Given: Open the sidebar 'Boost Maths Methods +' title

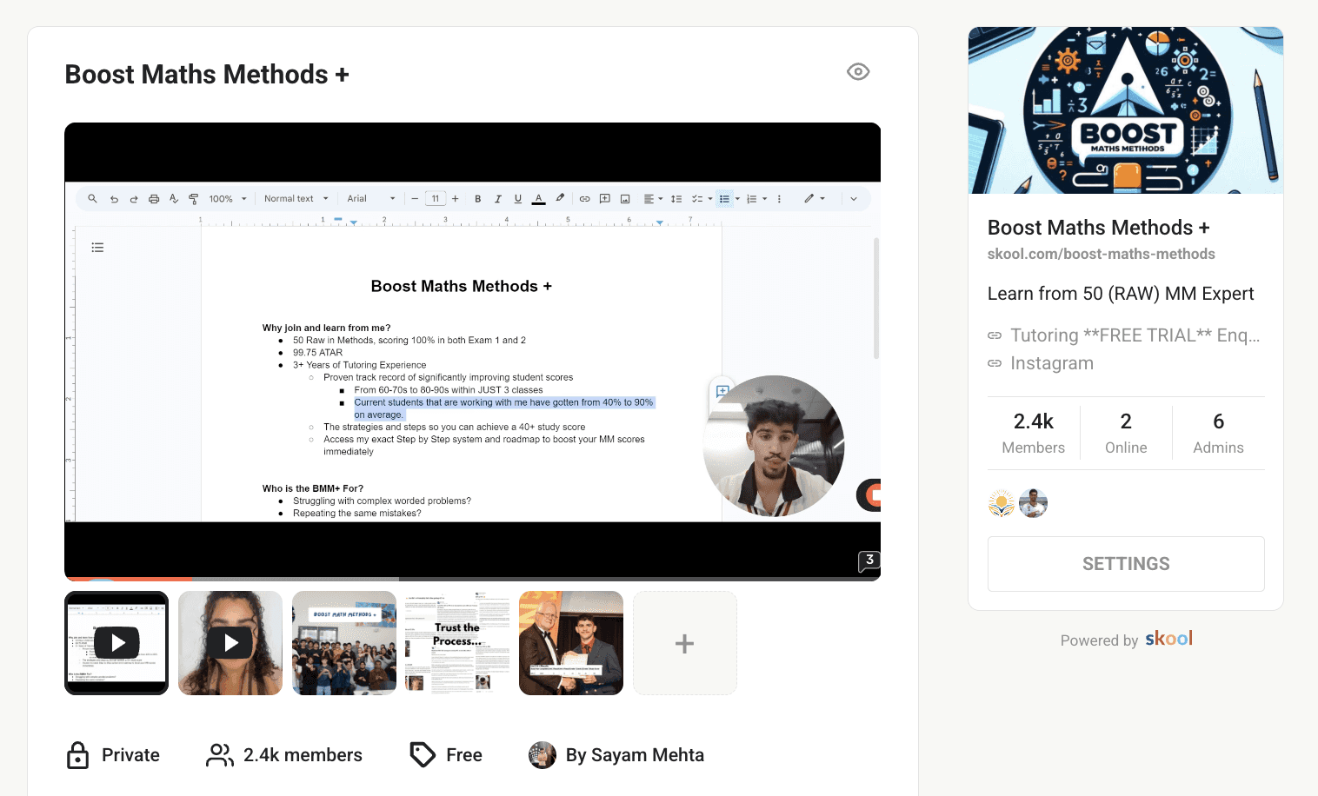Looking at the screenshot, I should pyautogui.click(x=1099, y=228).
